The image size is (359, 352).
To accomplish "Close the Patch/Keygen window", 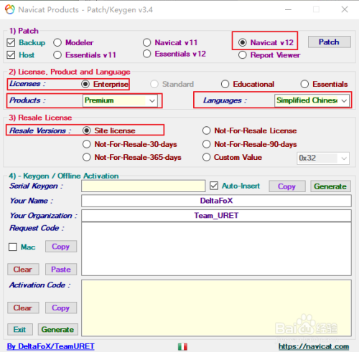I will (x=345, y=9).
